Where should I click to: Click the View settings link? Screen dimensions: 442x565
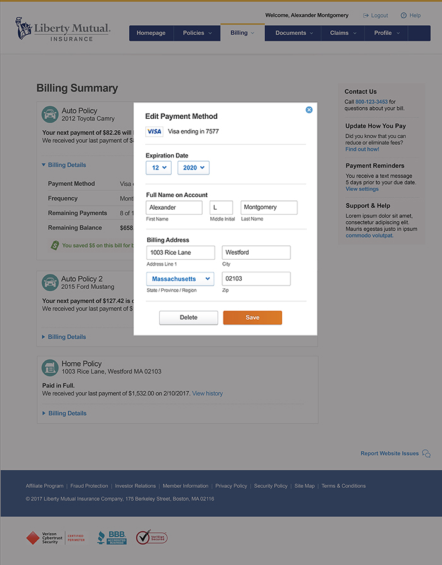pos(362,189)
